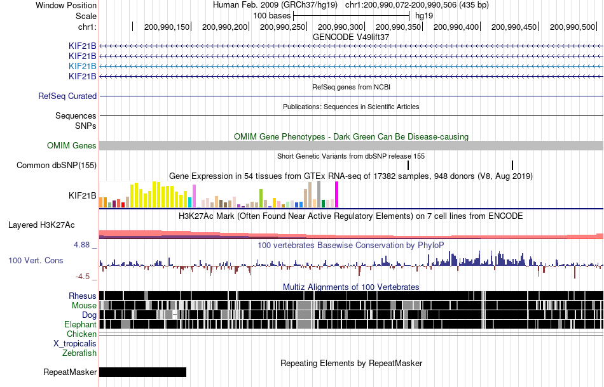Click the second Common dbSNP variant tick

click(x=512, y=165)
